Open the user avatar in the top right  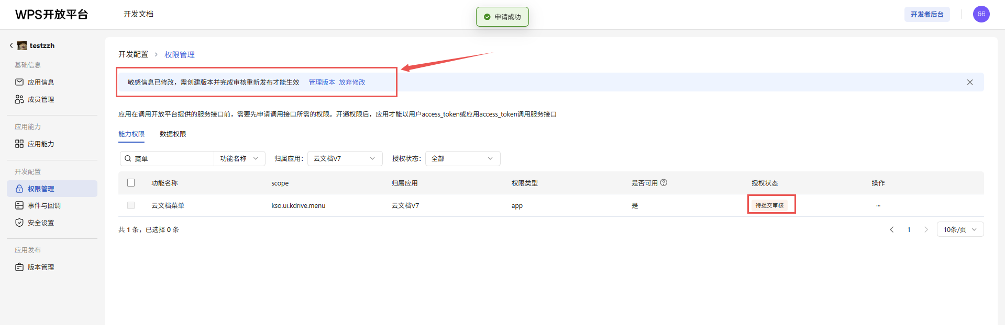(x=981, y=14)
